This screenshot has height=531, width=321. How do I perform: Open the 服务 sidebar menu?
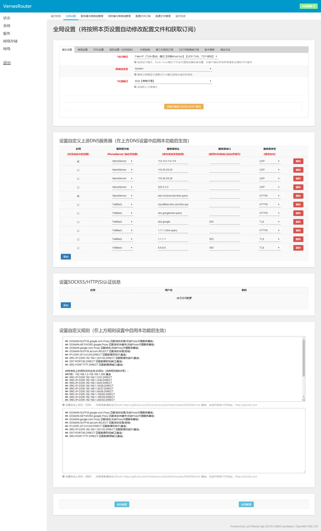click(x=7, y=34)
